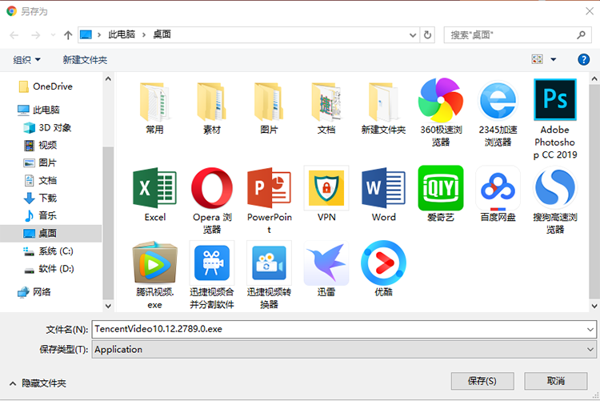Image resolution: width=600 pixels, height=401 pixels.
Task: Select the 2345加速浏览器 shortcut
Action: (498, 100)
